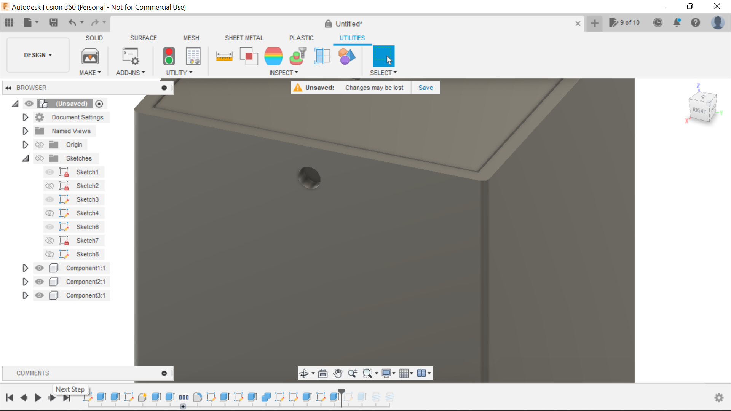Select the Zebra Analysis rainbow icon
731x411 pixels.
point(273,56)
